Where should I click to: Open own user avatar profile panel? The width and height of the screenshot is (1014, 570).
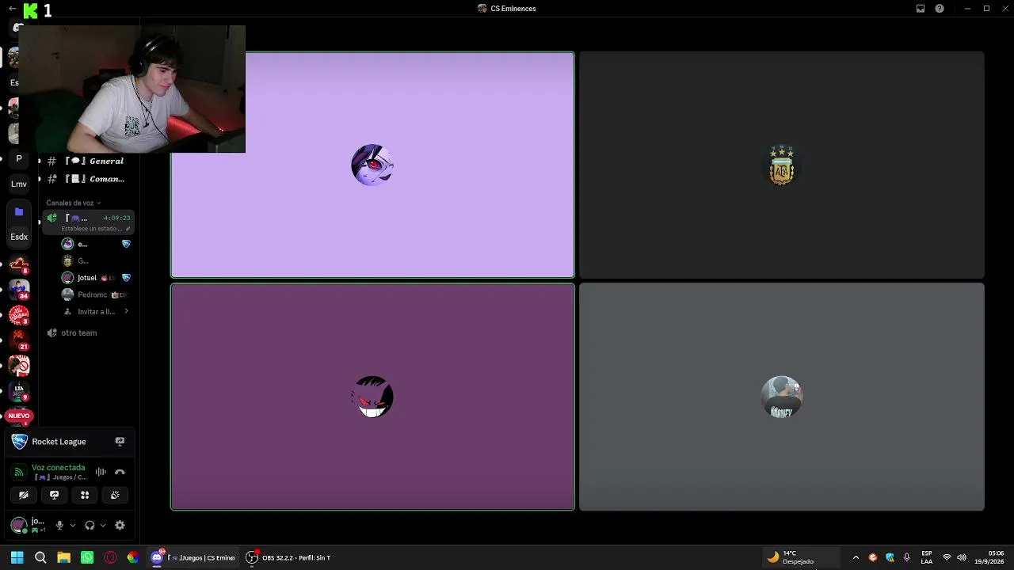click(x=19, y=525)
